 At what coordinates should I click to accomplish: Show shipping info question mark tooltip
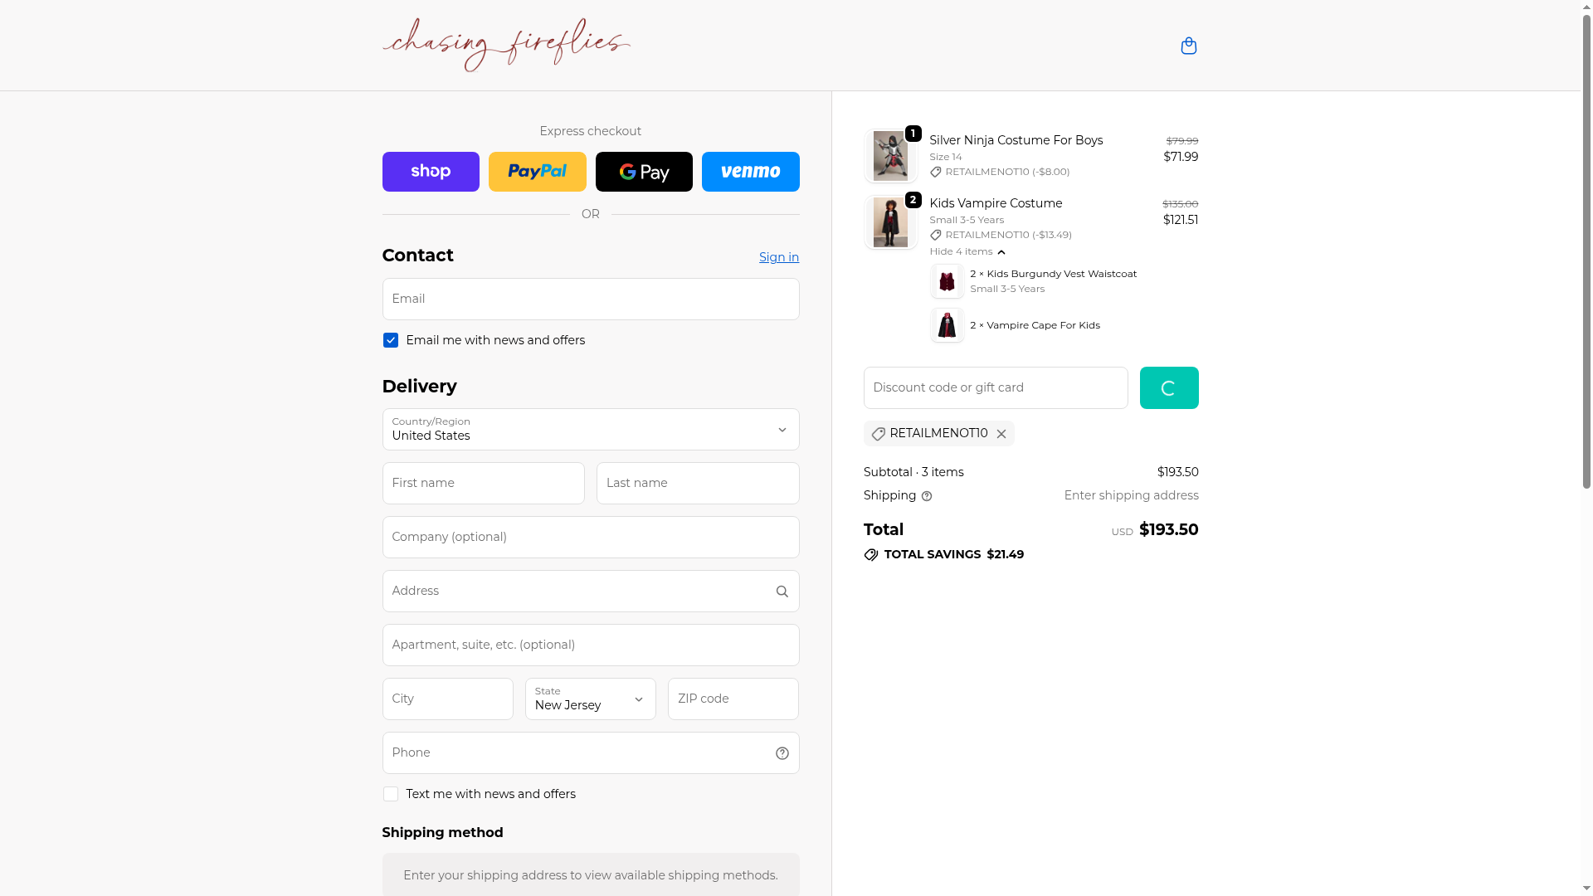coord(927,496)
